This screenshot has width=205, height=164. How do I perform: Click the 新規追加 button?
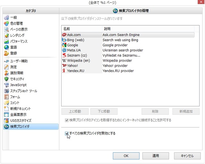point(186,111)
